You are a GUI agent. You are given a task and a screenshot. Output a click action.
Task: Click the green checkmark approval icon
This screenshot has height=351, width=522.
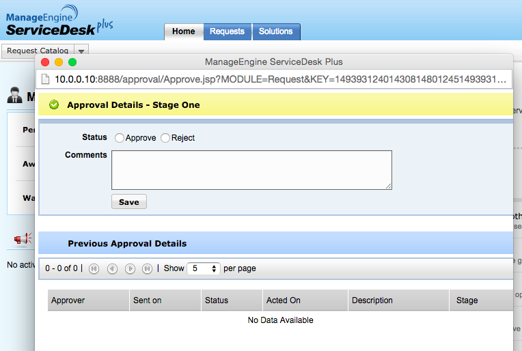click(53, 104)
